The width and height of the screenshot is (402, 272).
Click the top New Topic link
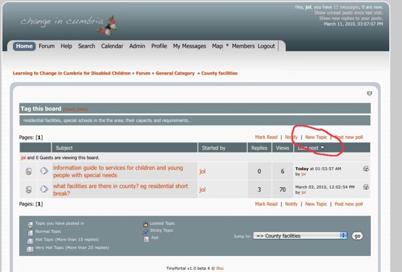point(316,137)
